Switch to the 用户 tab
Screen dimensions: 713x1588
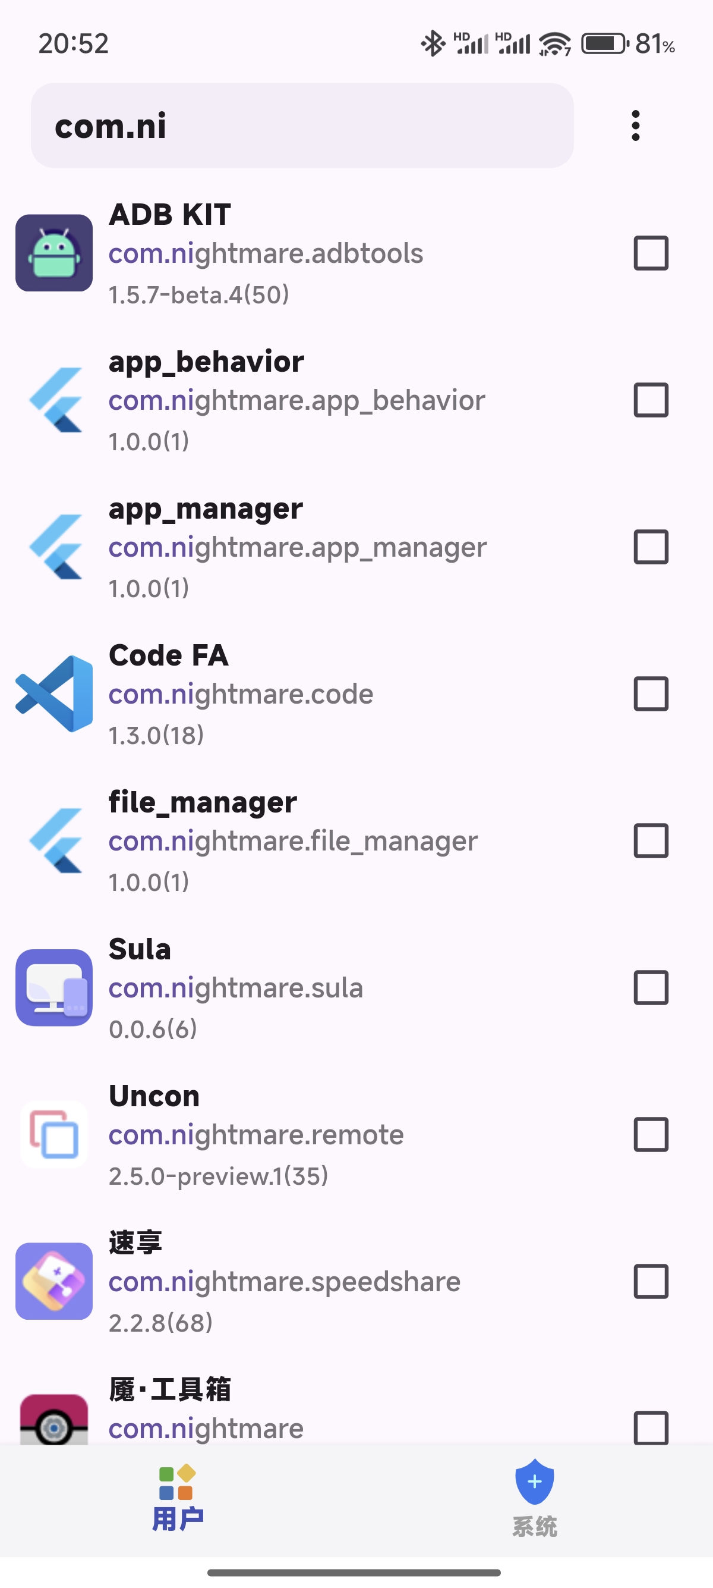[178, 1499]
